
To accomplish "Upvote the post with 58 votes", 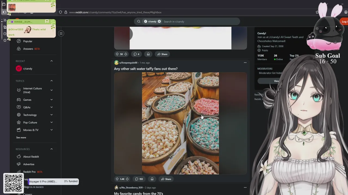I will coord(117,54).
